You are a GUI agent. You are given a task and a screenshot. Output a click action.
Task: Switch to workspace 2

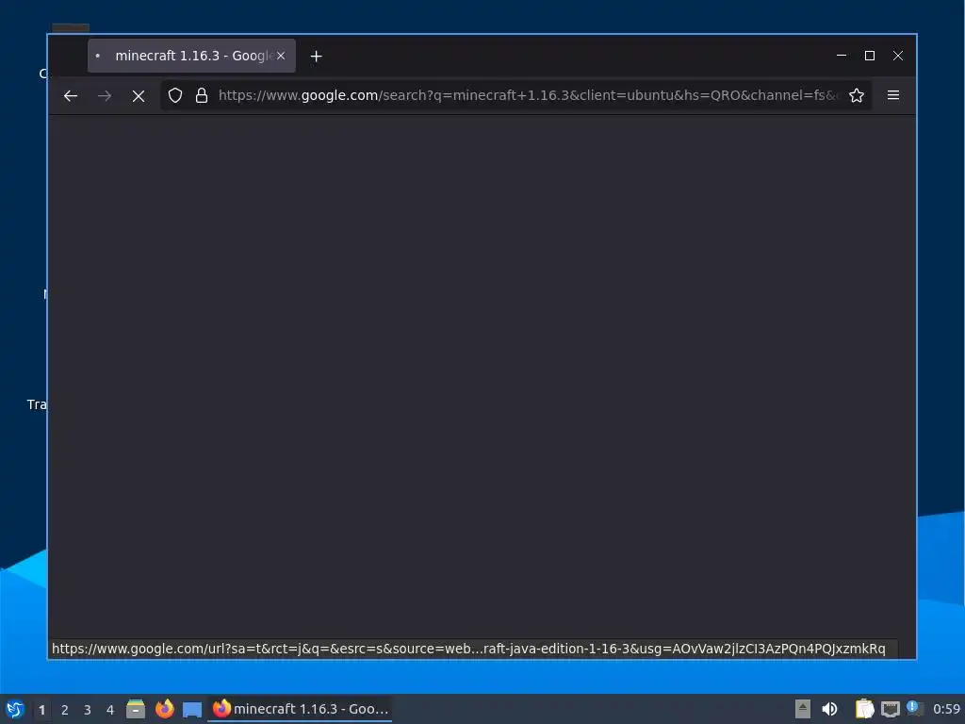[x=65, y=709]
